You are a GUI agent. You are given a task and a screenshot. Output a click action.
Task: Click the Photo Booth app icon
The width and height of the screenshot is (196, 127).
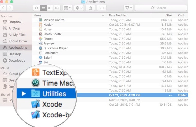(x=41, y=34)
